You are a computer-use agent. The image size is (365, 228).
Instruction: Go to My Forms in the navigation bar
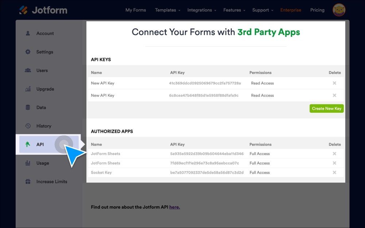pos(136,10)
